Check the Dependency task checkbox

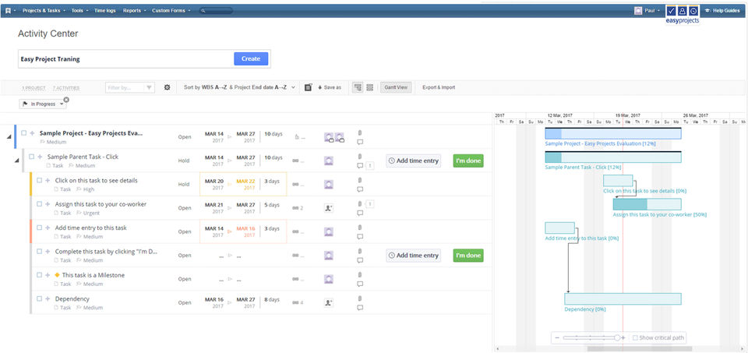39,298
